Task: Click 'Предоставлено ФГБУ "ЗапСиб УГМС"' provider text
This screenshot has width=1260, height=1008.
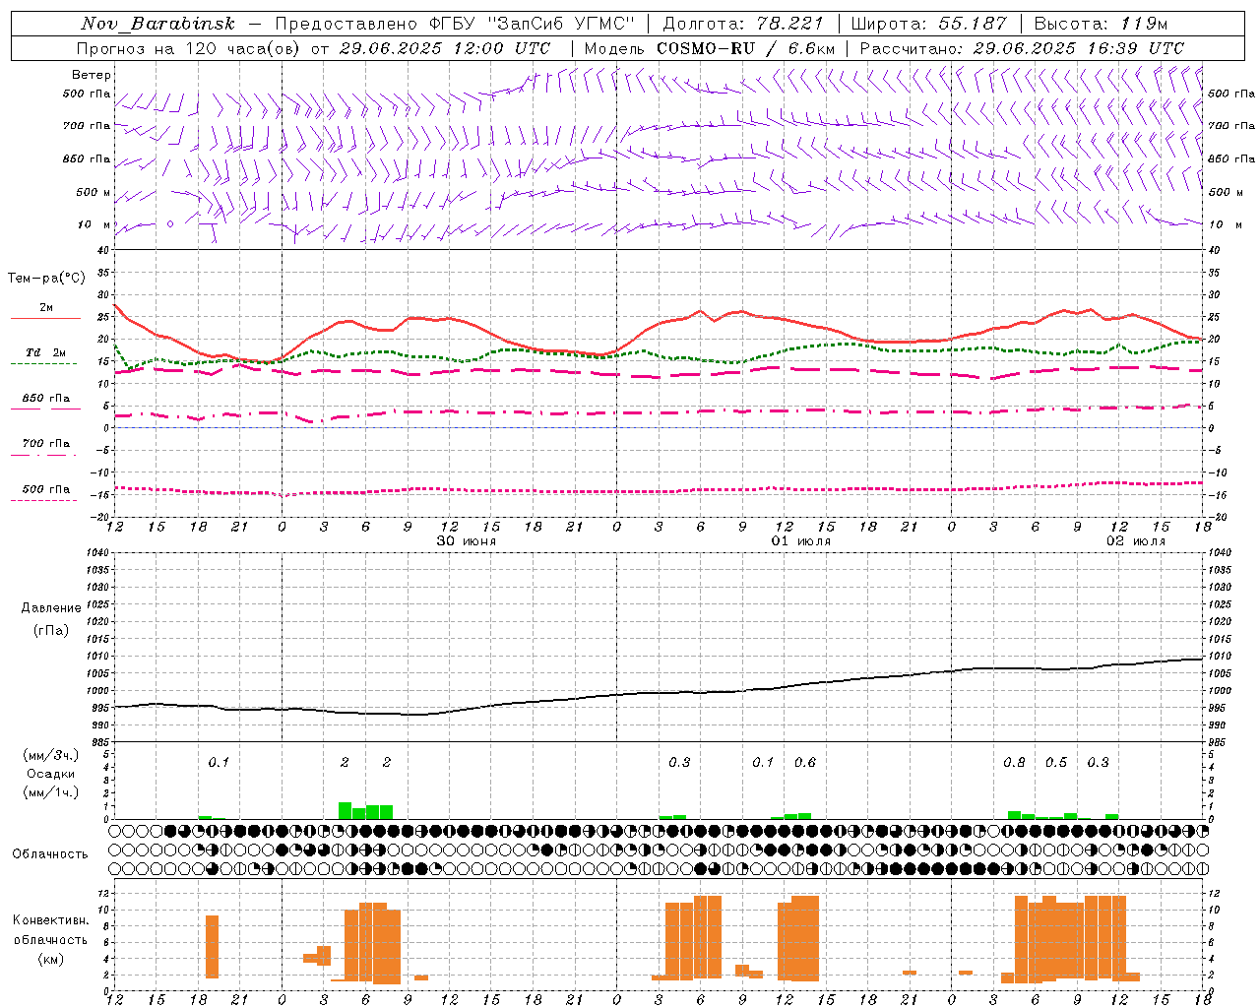Action: click(x=455, y=24)
